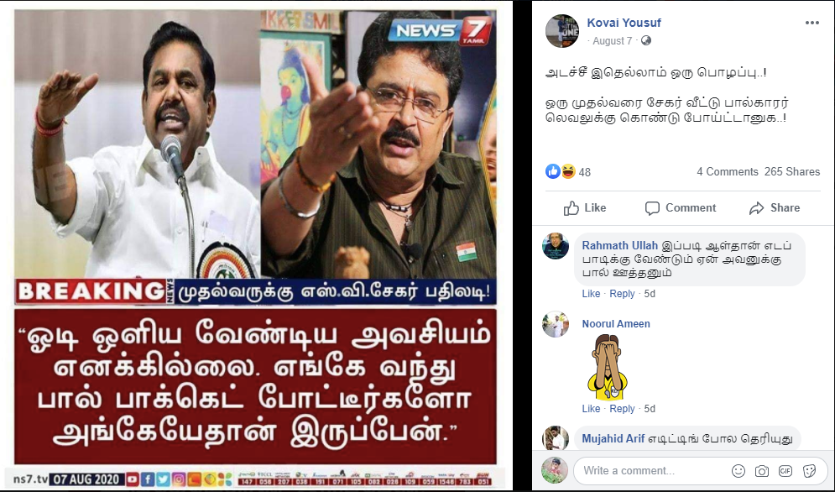The width and height of the screenshot is (835, 492).
Task: View the like and haha reactions list
Action: point(567,171)
